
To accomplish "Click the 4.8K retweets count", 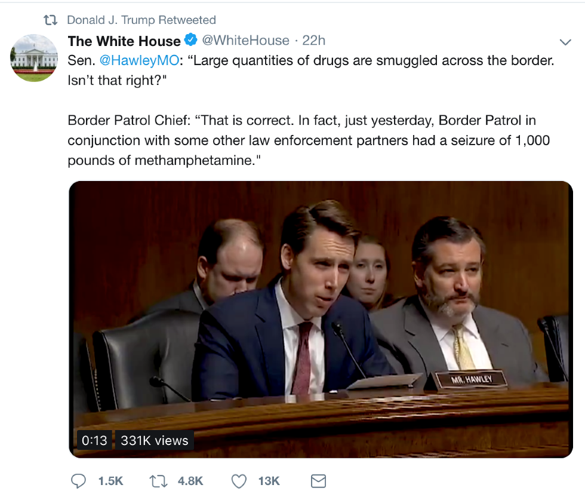I will (190, 481).
